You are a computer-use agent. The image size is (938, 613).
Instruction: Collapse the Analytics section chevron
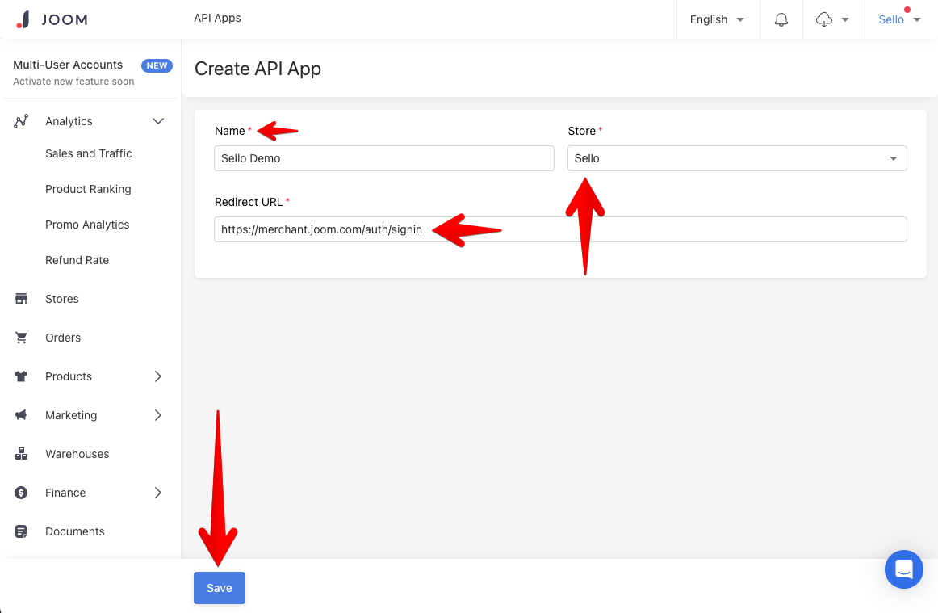158,121
